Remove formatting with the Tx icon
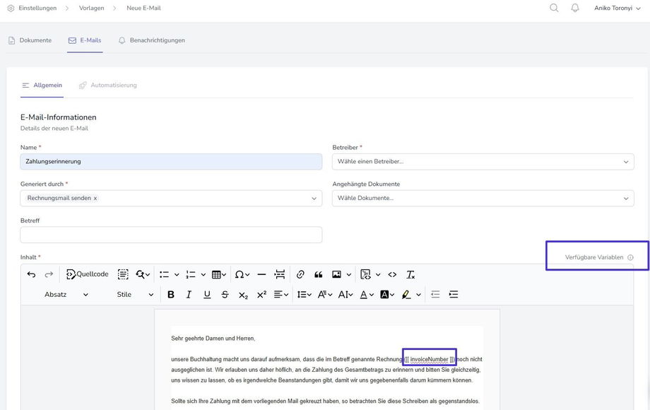 click(410, 274)
